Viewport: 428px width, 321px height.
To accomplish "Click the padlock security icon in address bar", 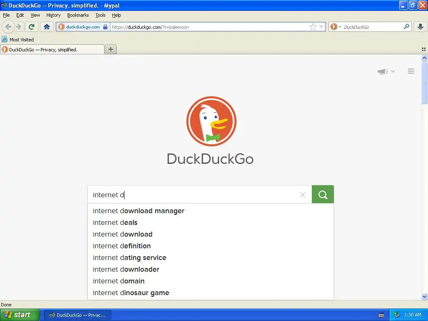I will 105,27.
